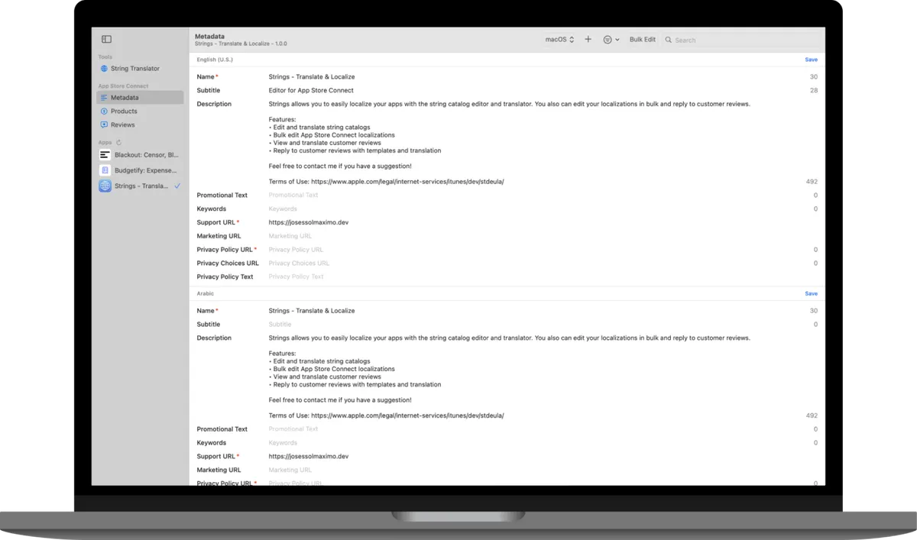
Task: Select Reviews in the sidebar
Action: tap(140, 125)
